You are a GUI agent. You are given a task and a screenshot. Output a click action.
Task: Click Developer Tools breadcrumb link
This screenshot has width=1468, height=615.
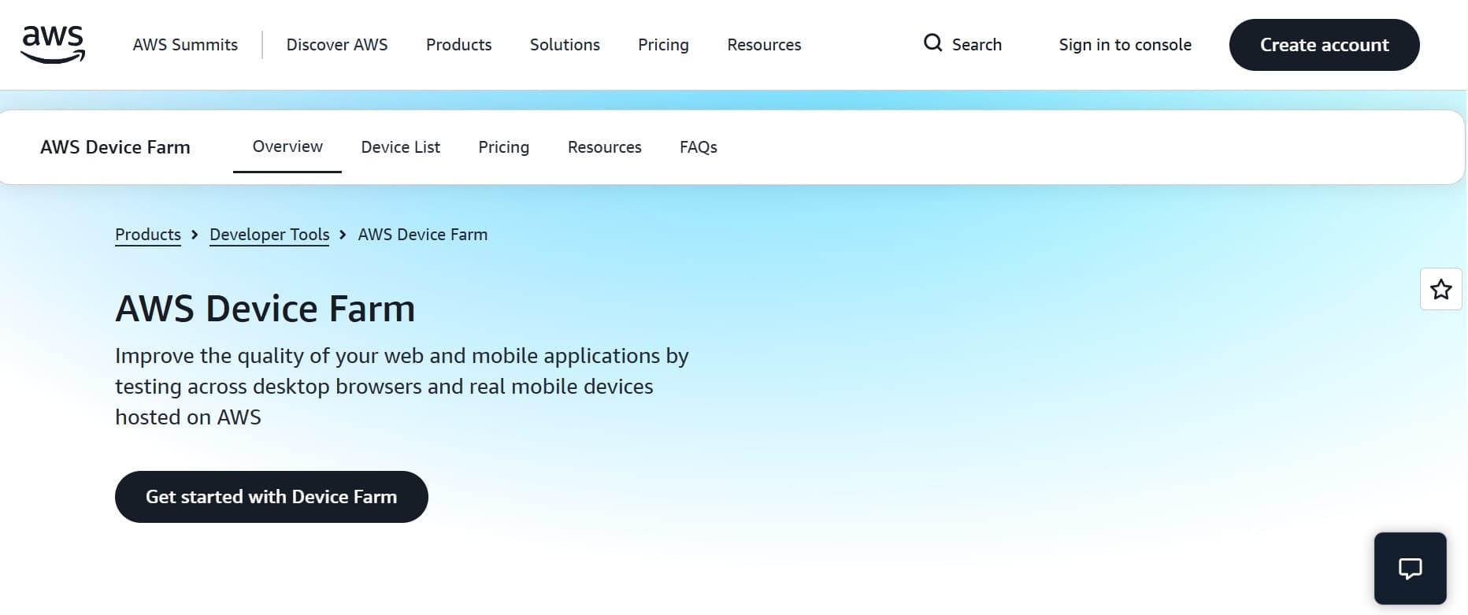click(269, 235)
